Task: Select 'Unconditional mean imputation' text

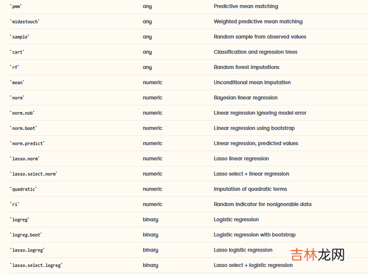Action: [252, 83]
